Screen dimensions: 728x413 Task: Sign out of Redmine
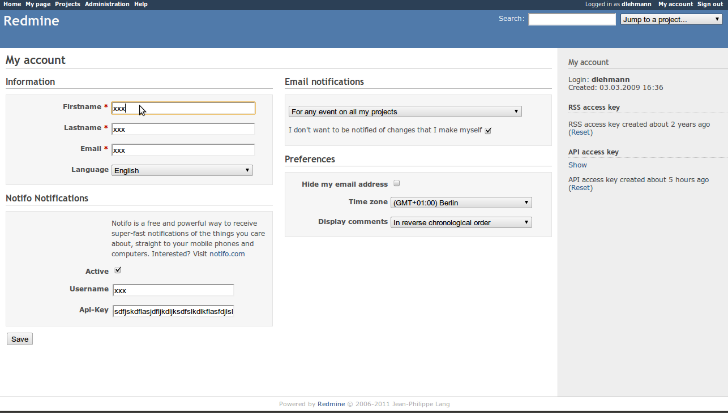(710, 4)
